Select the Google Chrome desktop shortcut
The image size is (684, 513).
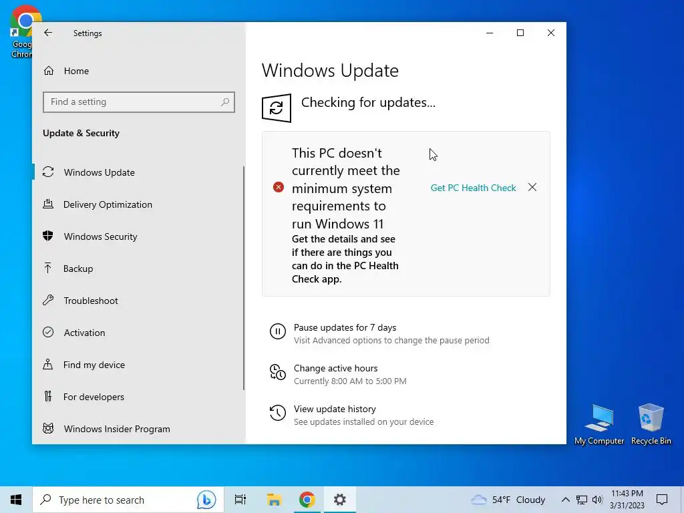21,31
